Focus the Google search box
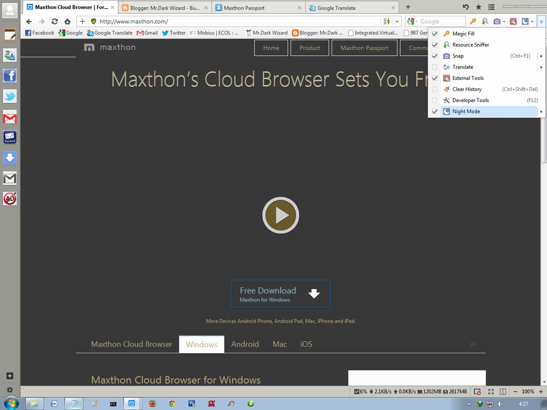547x410 pixels. pos(442,21)
